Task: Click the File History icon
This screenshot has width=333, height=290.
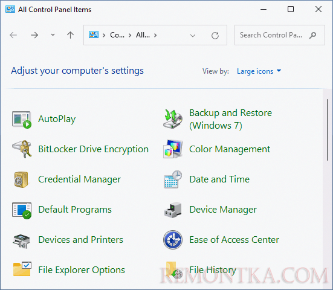Action: [x=174, y=270]
